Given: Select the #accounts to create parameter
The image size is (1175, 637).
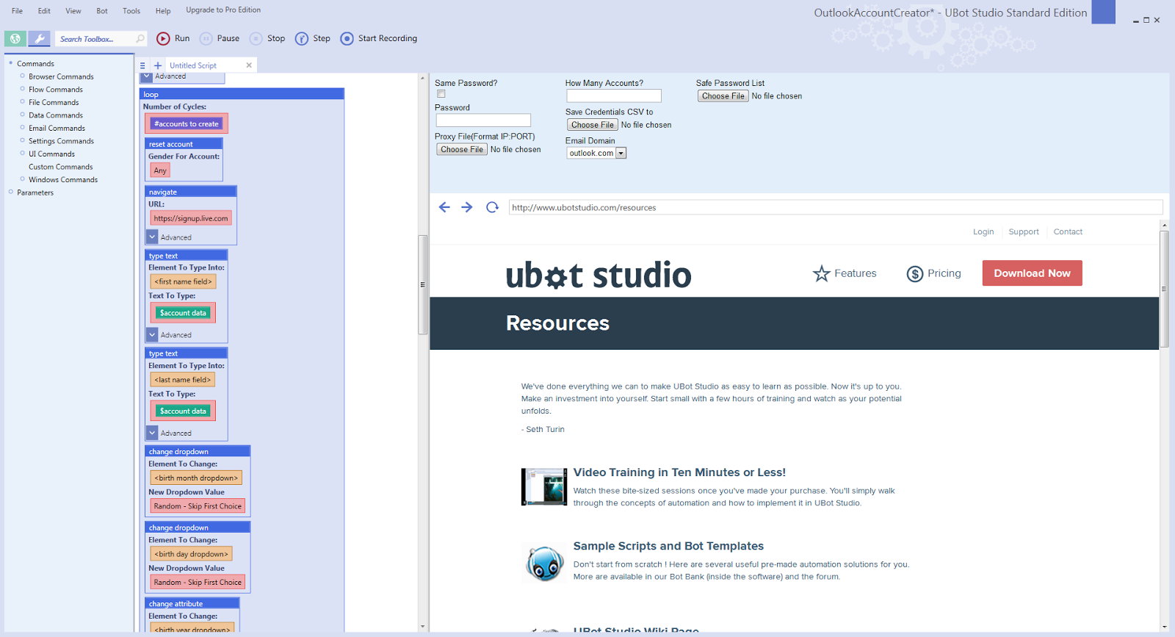Looking at the screenshot, I should [186, 123].
